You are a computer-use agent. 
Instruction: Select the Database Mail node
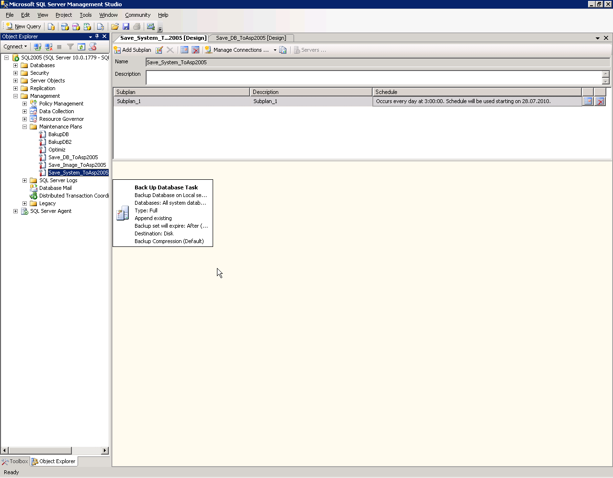coord(55,188)
